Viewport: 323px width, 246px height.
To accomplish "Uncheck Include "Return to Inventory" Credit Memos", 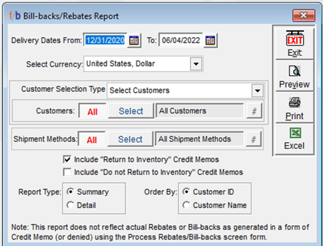I will point(67,160).
